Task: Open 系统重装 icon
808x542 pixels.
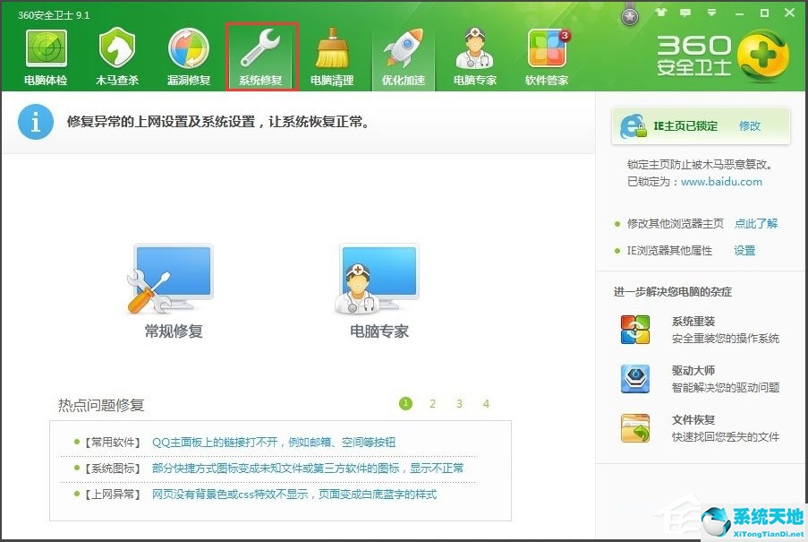Action: (x=635, y=330)
